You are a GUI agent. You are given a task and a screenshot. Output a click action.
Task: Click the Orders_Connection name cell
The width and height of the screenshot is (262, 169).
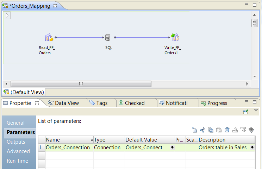coord(68,148)
